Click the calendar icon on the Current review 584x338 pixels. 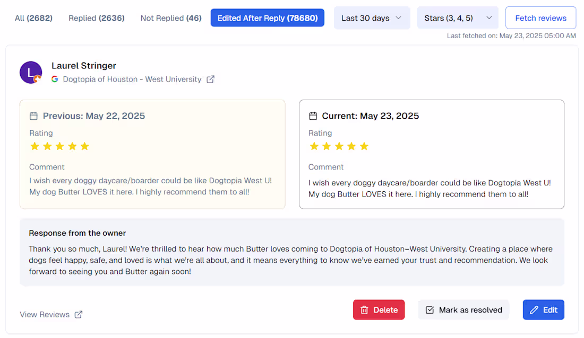pyautogui.click(x=313, y=115)
